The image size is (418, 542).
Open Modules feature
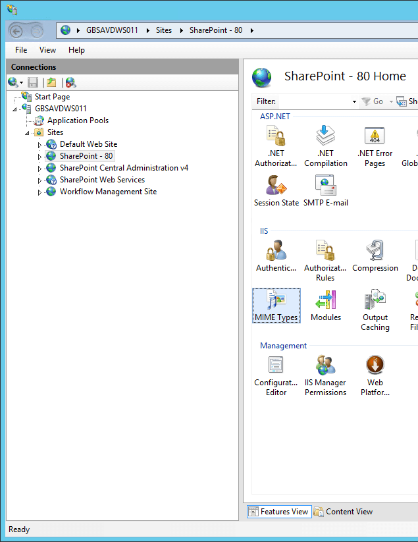click(326, 306)
